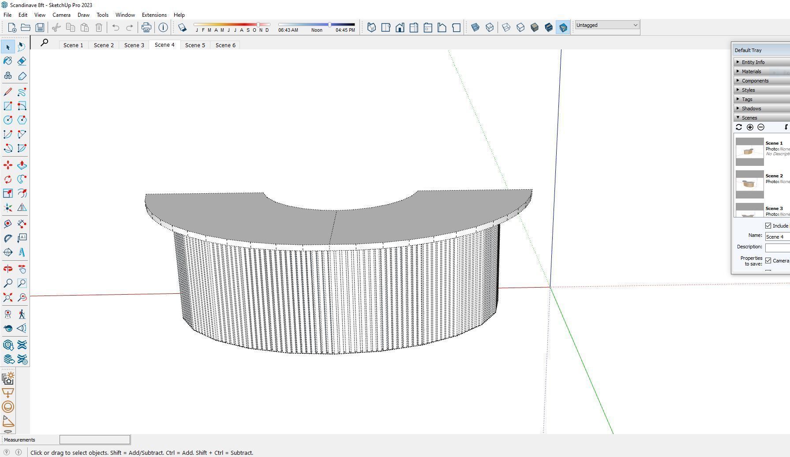Viewport: 790px width, 457px height.
Task: Pick the Rotate tool
Action: (8, 179)
